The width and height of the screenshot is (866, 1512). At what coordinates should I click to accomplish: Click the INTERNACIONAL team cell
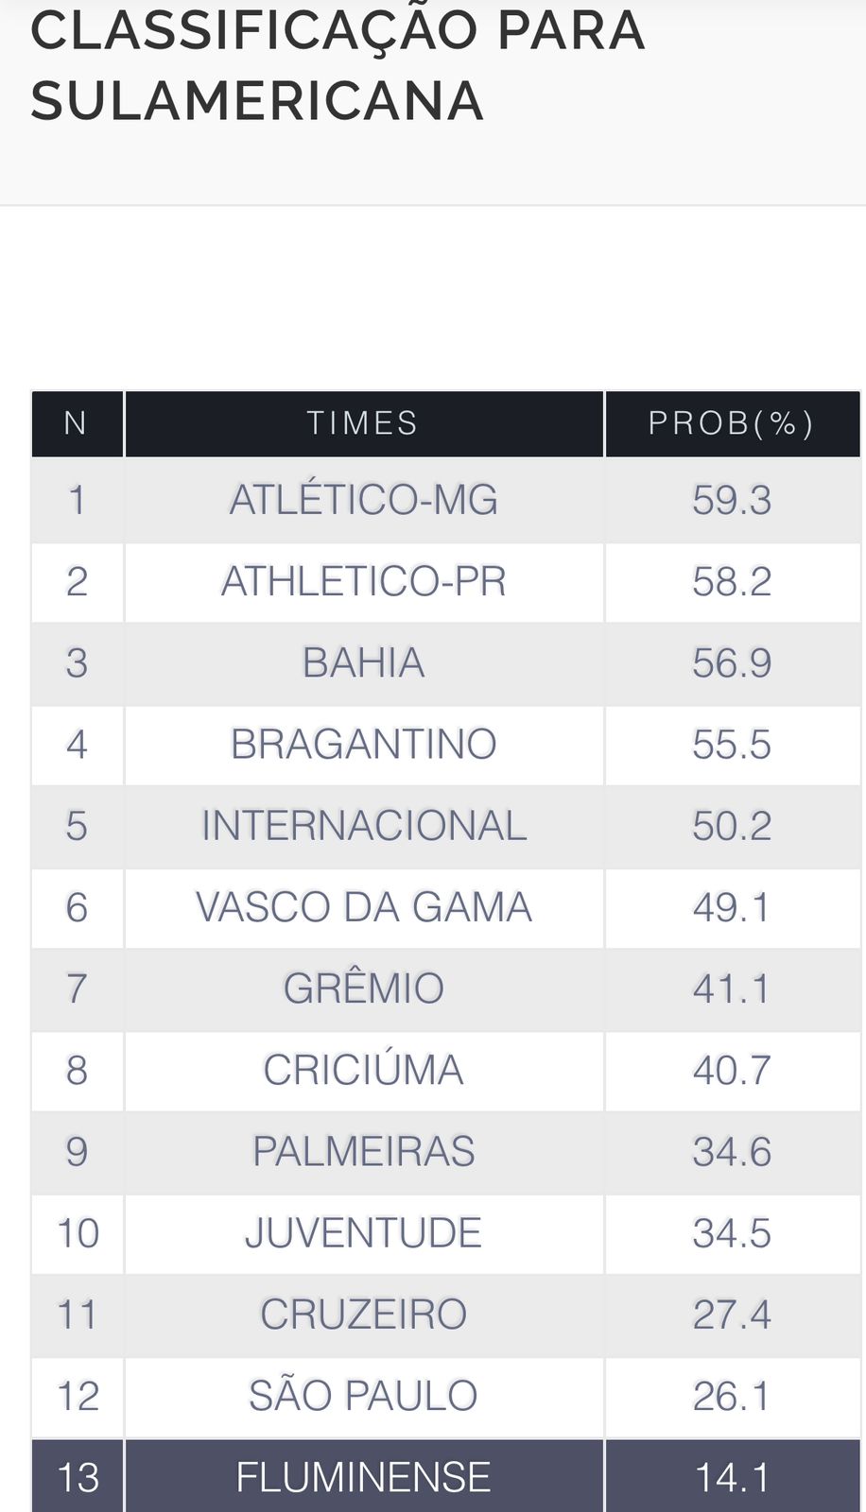point(364,826)
